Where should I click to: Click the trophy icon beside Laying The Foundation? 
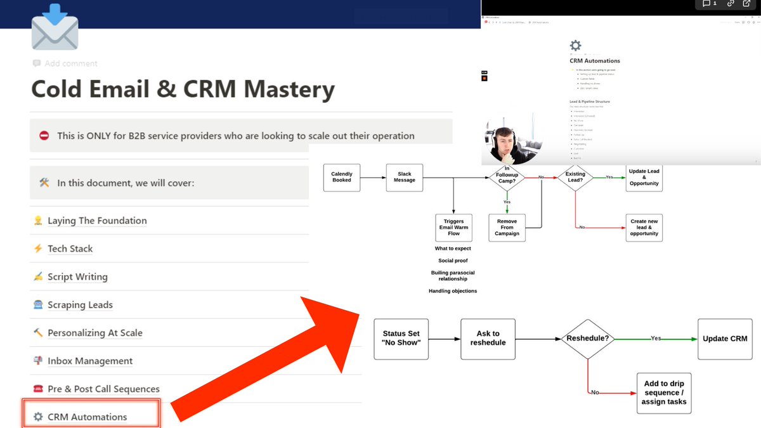[37, 221]
